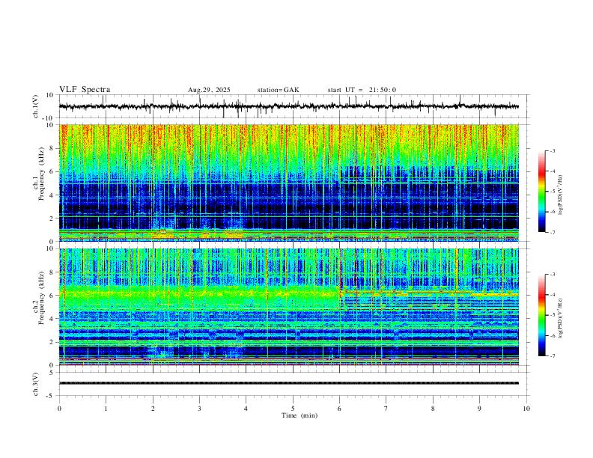
Task: Select the "ch.3(V)" axis label
Action: pyautogui.click(x=36, y=384)
